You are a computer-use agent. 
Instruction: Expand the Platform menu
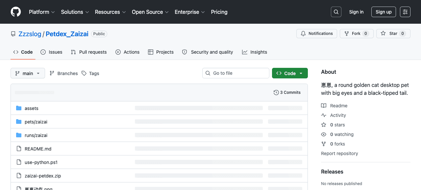coord(41,12)
